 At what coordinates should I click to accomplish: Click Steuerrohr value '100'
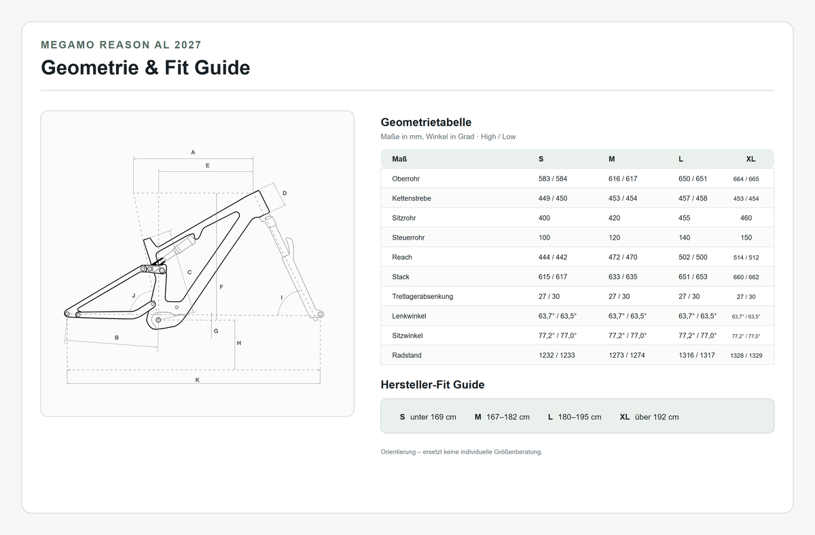coord(544,238)
